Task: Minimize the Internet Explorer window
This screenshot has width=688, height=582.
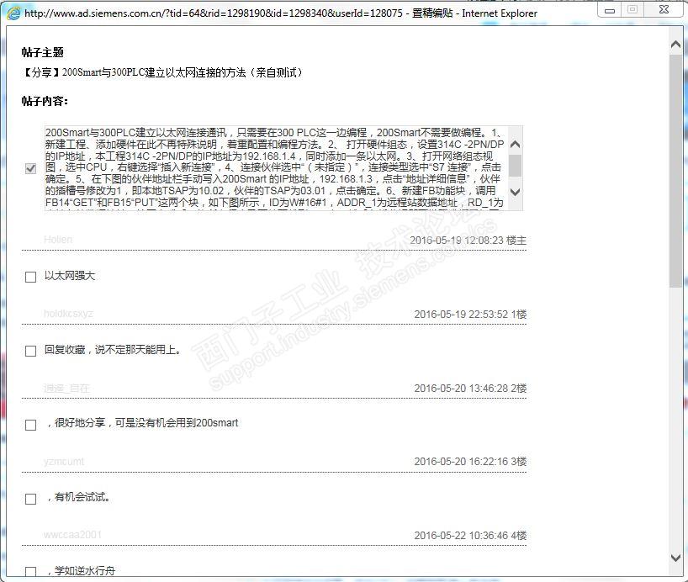Action: 610,9
